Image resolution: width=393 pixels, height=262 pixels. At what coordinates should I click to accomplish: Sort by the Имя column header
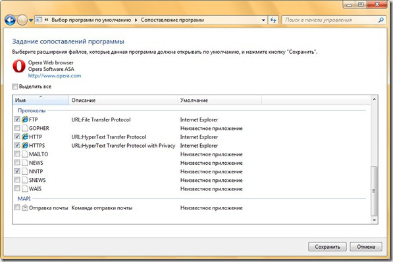pos(41,100)
